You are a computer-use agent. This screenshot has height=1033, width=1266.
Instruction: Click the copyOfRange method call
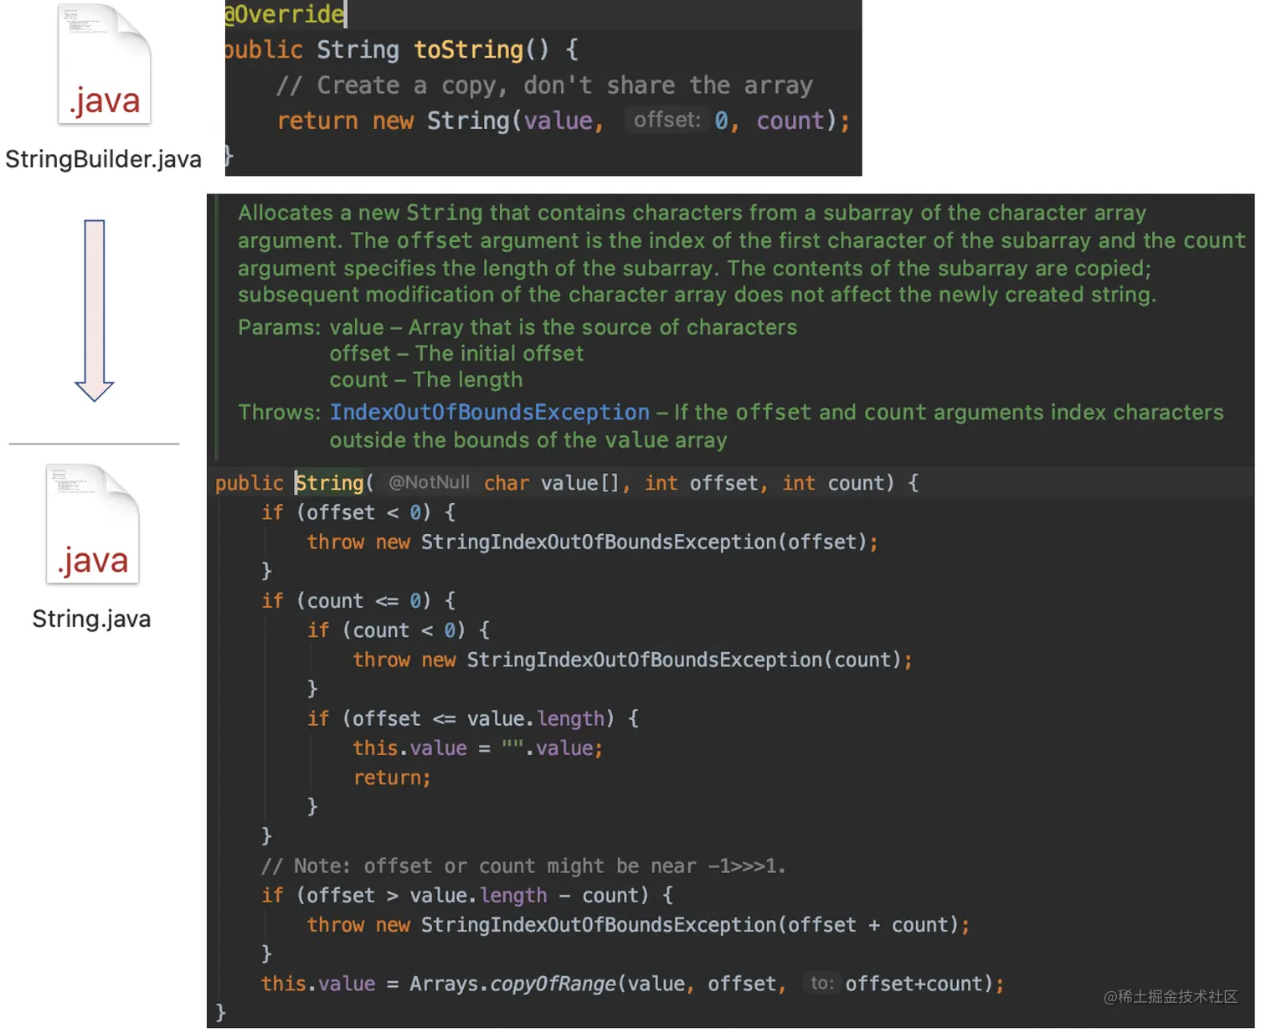tap(553, 984)
